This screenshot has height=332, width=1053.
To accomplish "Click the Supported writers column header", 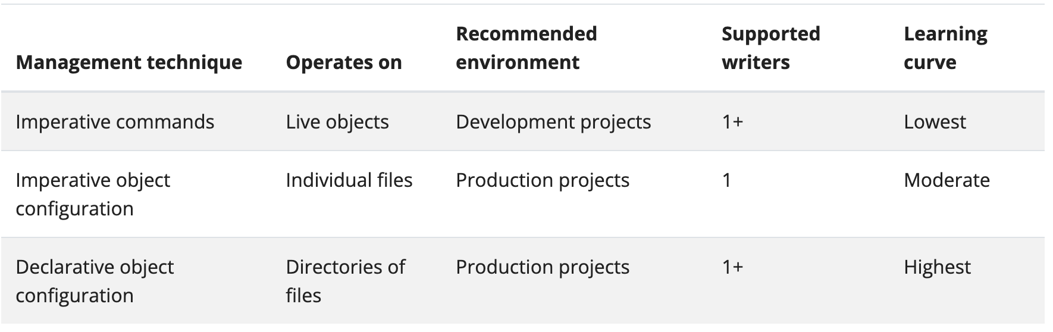I will [x=770, y=48].
